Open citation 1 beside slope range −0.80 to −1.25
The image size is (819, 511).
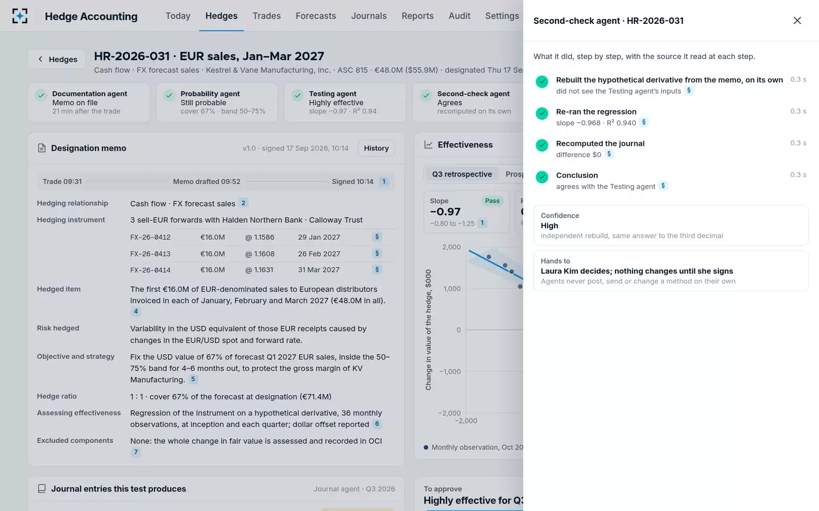482,223
